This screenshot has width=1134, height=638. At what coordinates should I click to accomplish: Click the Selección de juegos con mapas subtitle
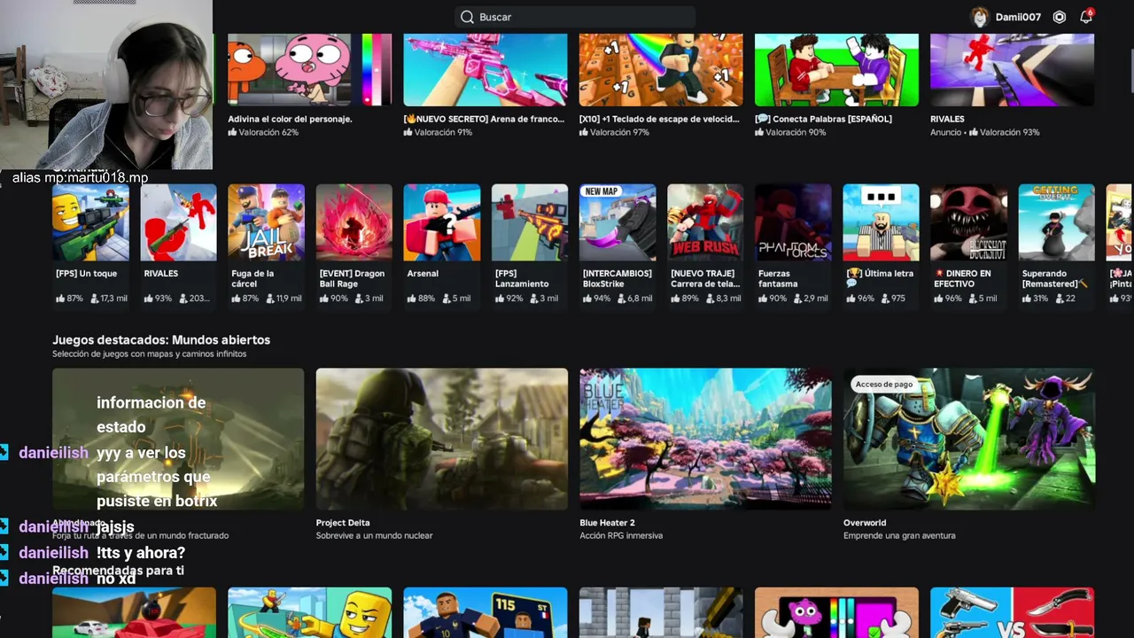150,354
